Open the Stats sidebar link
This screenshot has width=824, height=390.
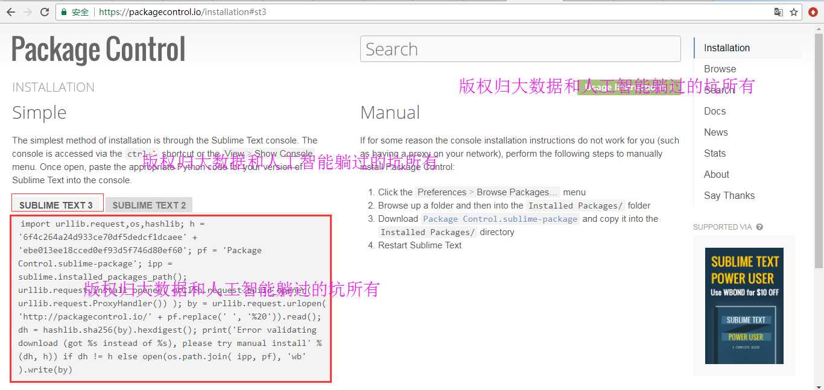pos(715,153)
